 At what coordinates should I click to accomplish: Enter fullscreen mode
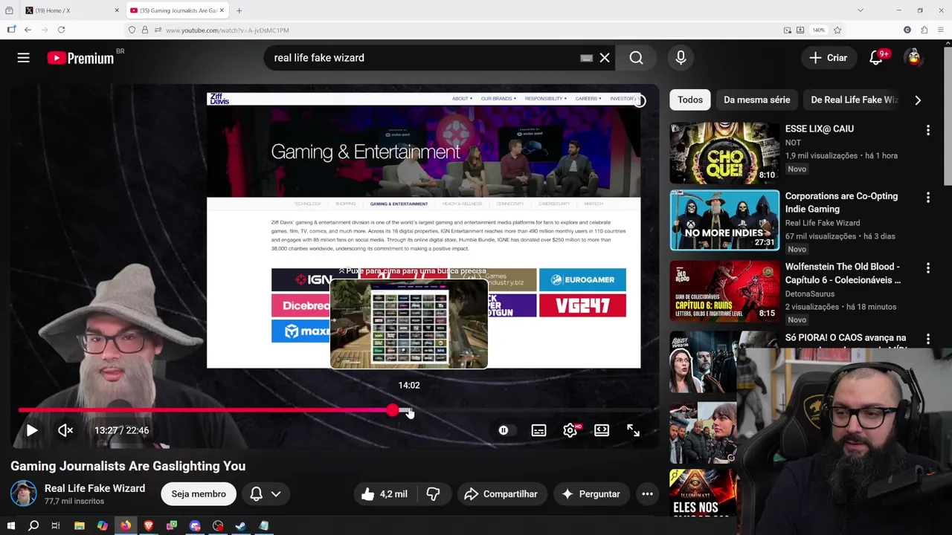point(633,430)
